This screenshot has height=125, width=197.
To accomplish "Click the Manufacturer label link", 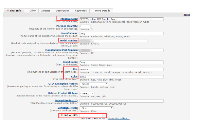I will click(70, 33).
